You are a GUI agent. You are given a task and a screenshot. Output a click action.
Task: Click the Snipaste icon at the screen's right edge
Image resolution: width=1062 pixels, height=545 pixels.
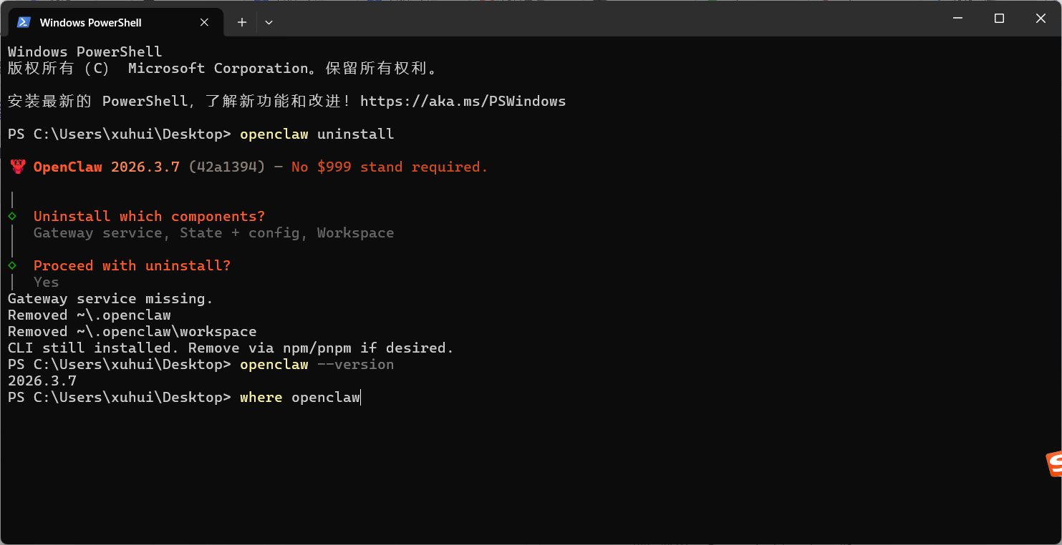coord(1054,463)
